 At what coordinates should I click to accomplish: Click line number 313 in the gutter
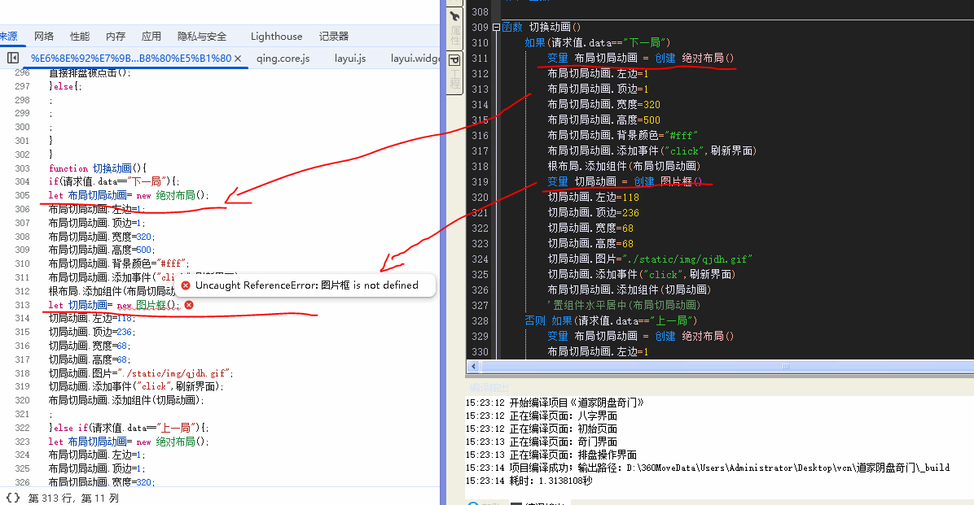pos(22,305)
